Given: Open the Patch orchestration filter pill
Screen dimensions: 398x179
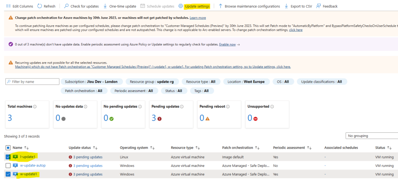Looking at the screenshot, I should tap(84, 91).
